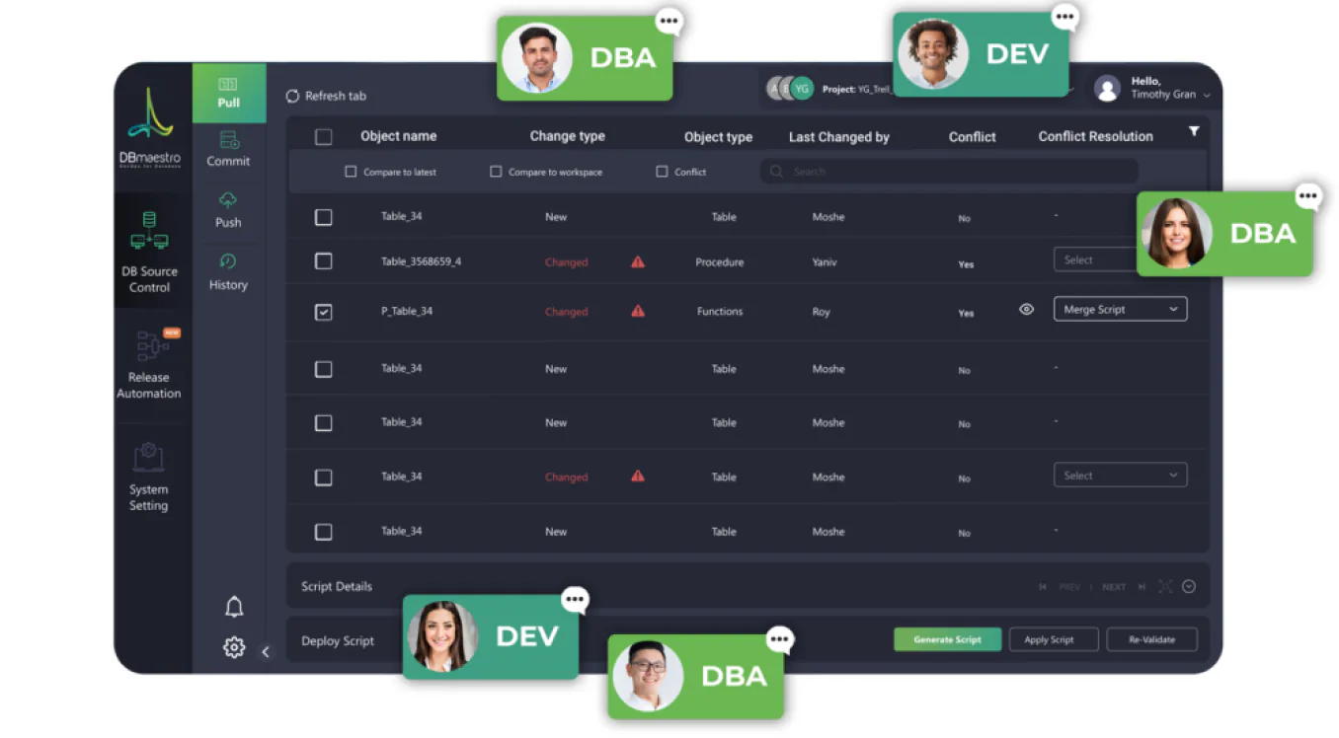Enable the Conflict filter checkbox
The image size is (1339, 738).
[662, 172]
